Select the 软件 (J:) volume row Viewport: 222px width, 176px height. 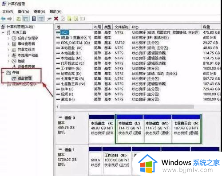138,89
